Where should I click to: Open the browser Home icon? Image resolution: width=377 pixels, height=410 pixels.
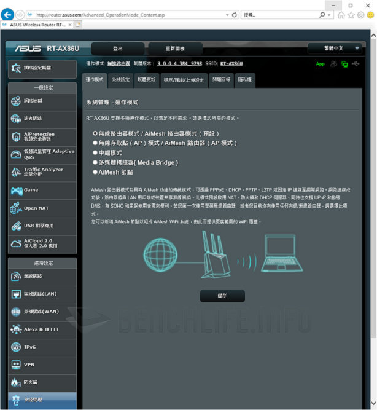coord(341,15)
